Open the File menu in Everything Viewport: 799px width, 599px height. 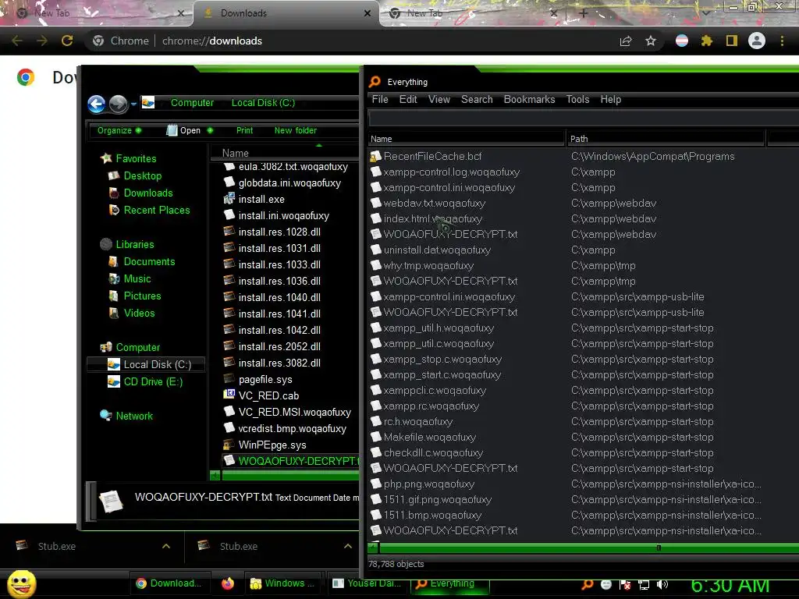[380, 99]
